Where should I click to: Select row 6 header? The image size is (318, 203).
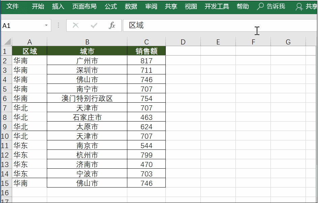point(6,98)
